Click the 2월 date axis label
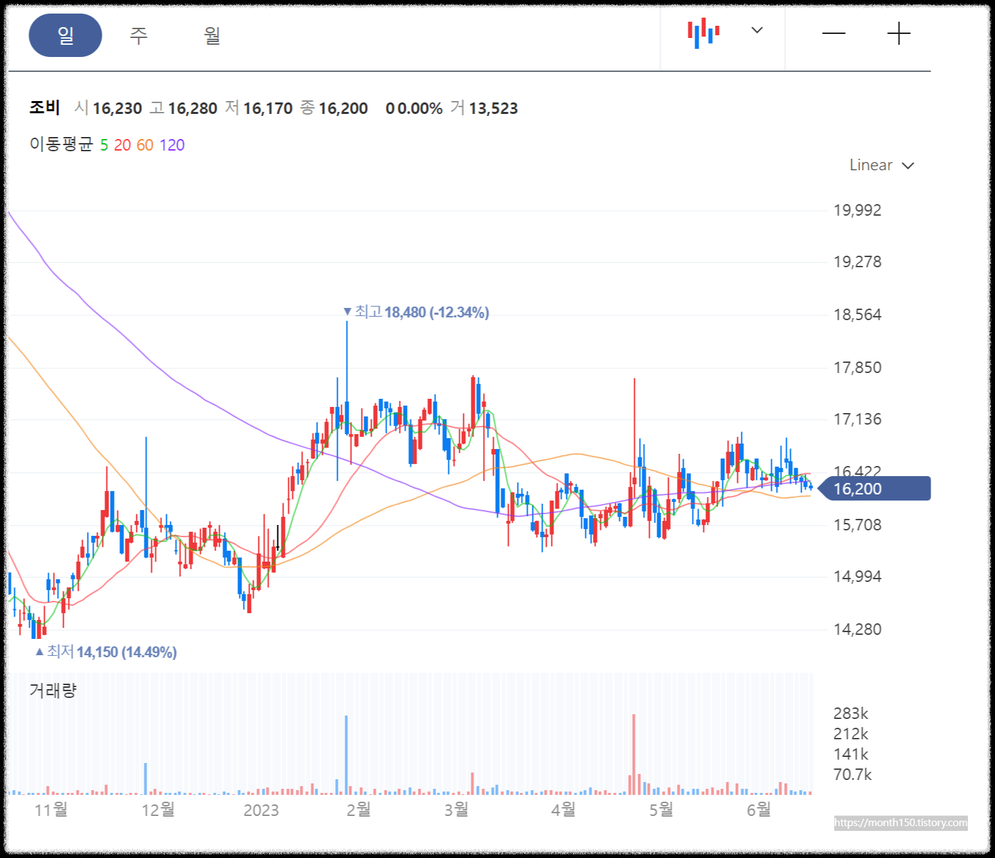995x858 pixels. pos(358,810)
